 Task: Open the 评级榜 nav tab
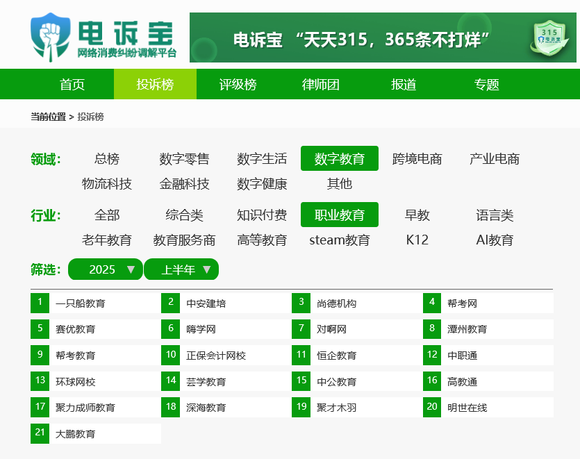tap(238, 84)
